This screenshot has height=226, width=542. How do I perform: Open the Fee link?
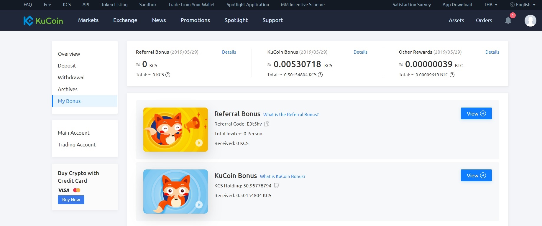pyautogui.click(x=47, y=5)
